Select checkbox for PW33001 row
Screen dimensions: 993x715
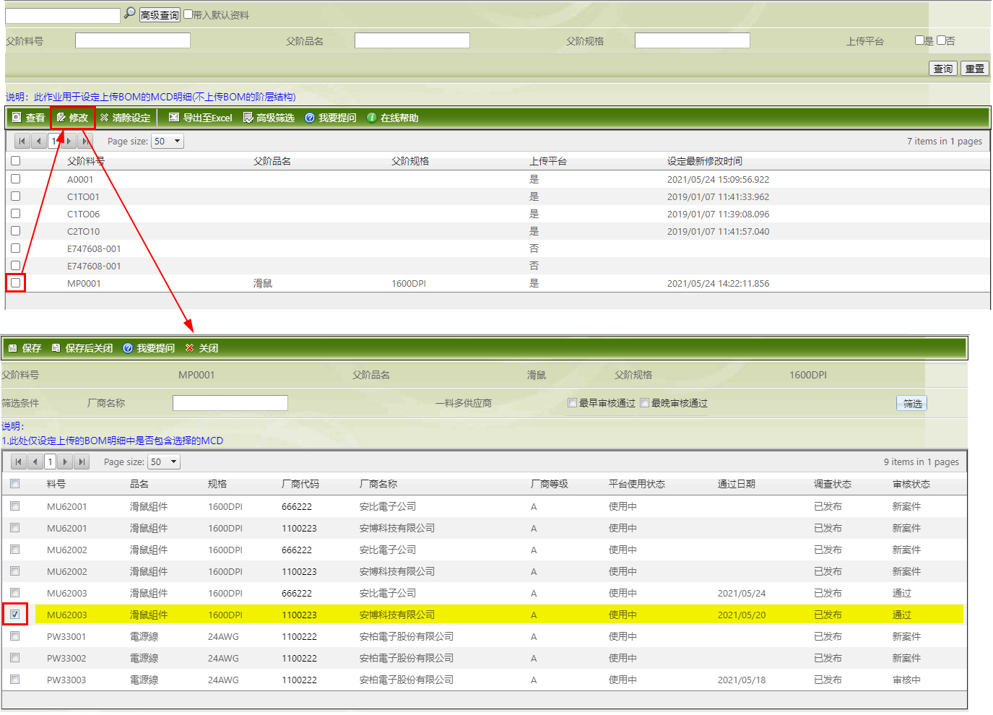pyautogui.click(x=14, y=636)
